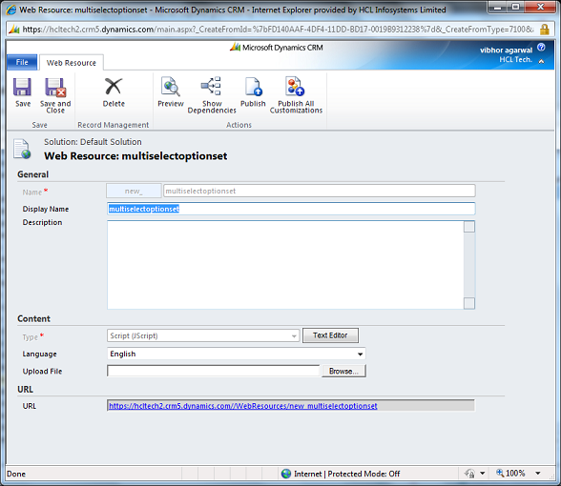
Task: Show Dependencies for this resource
Action: coord(212,95)
